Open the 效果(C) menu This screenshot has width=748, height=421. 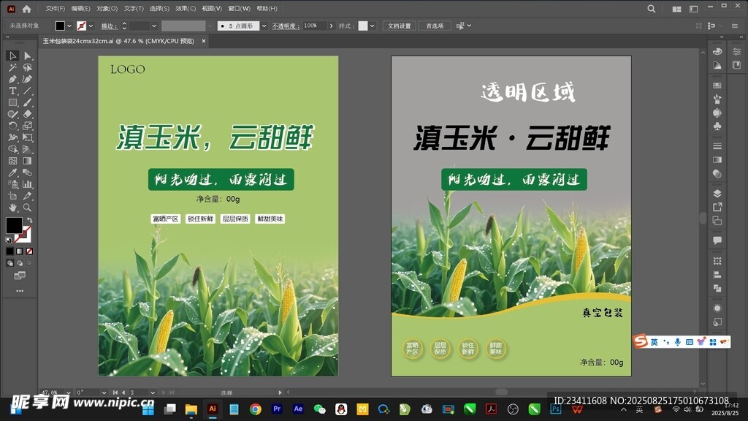click(x=186, y=9)
